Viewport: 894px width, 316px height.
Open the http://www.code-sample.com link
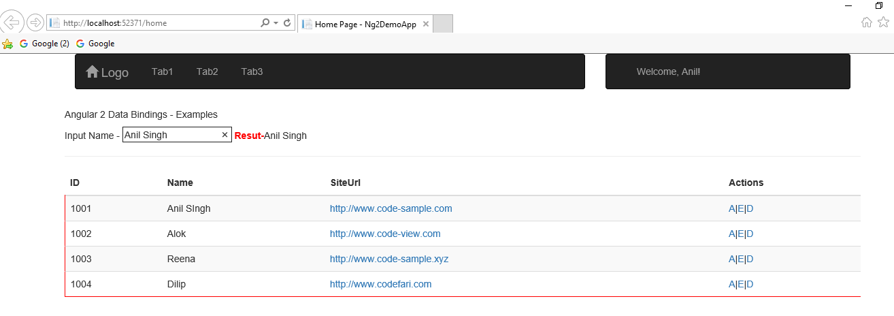[x=391, y=208]
